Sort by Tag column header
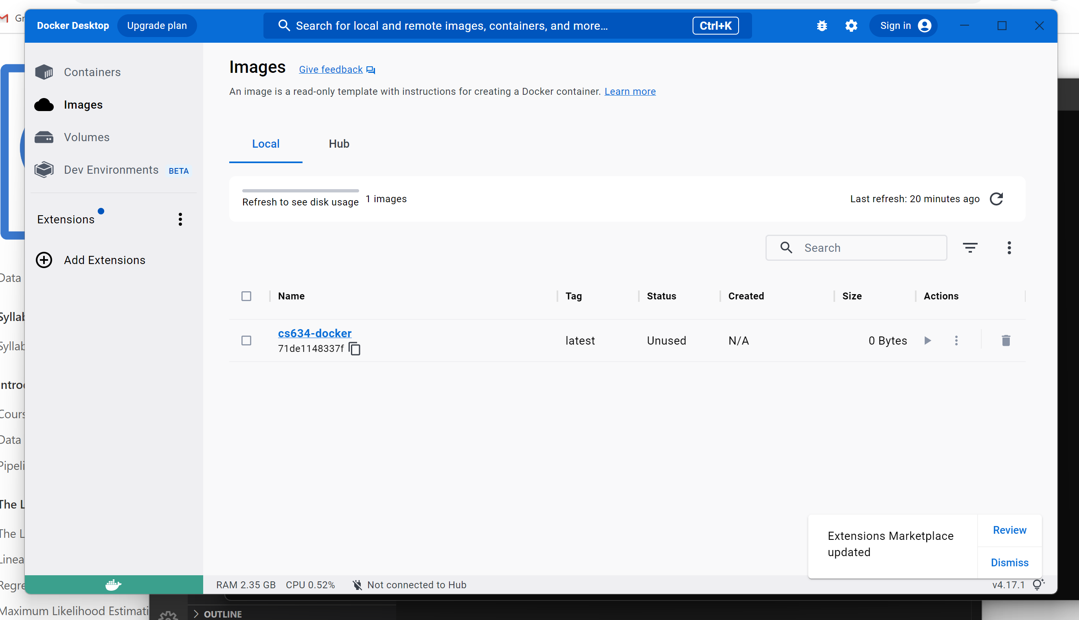1079x620 pixels. pos(573,296)
